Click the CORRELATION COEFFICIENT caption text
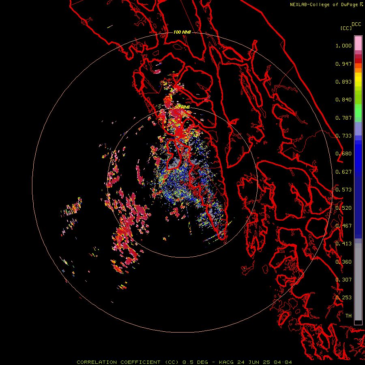The image size is (365, 365). (x=118, y=362)
